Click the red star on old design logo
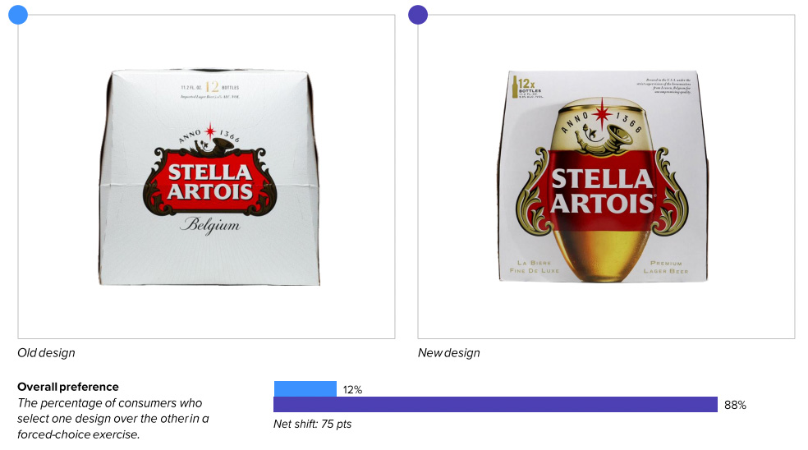The width and height of the screenshot is (808, 450). 209,131
